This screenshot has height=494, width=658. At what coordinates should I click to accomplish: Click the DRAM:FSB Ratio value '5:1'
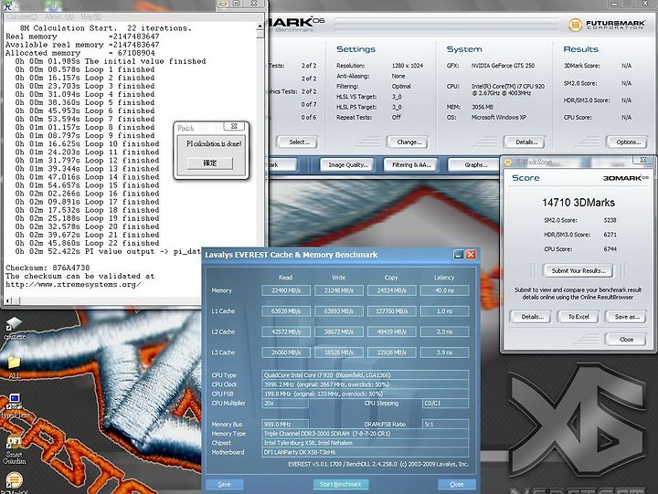point(445,424)
